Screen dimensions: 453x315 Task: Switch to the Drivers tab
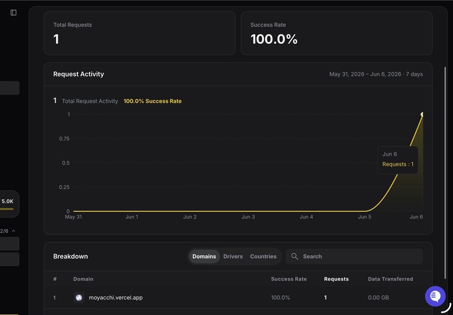click(233, 257)
